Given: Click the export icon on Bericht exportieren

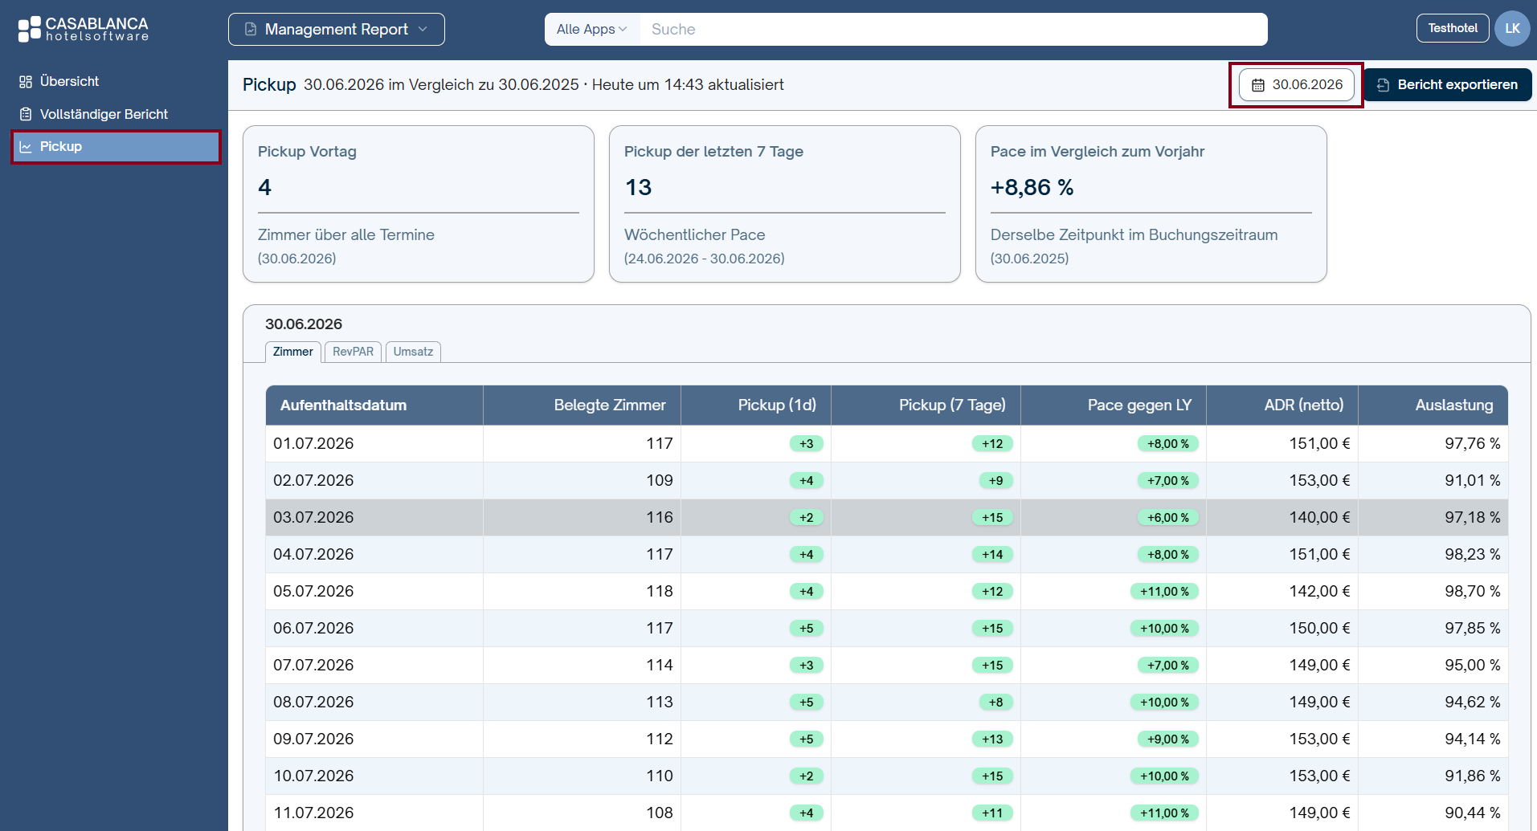Looking at the screenshot, I should point(1383,85).
